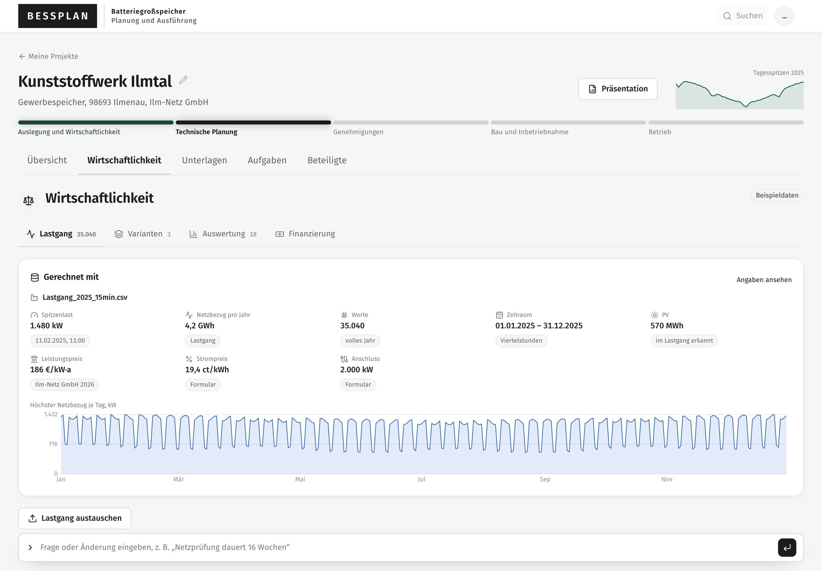Switch to the Unterlagen tab
The height and width of the screenshot is (571, 822).
coord(204,160)
